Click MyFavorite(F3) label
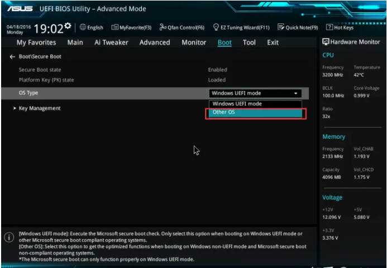 (136, 28)
